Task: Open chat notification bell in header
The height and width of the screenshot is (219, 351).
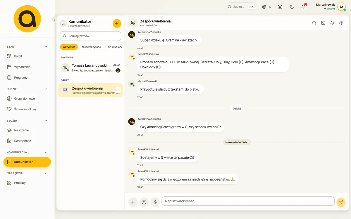Action: (x=332, y=23)
